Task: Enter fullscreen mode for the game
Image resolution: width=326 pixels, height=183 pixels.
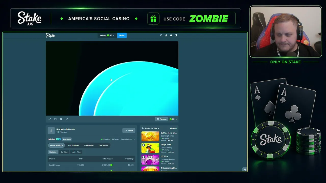Action: [50, 119]
